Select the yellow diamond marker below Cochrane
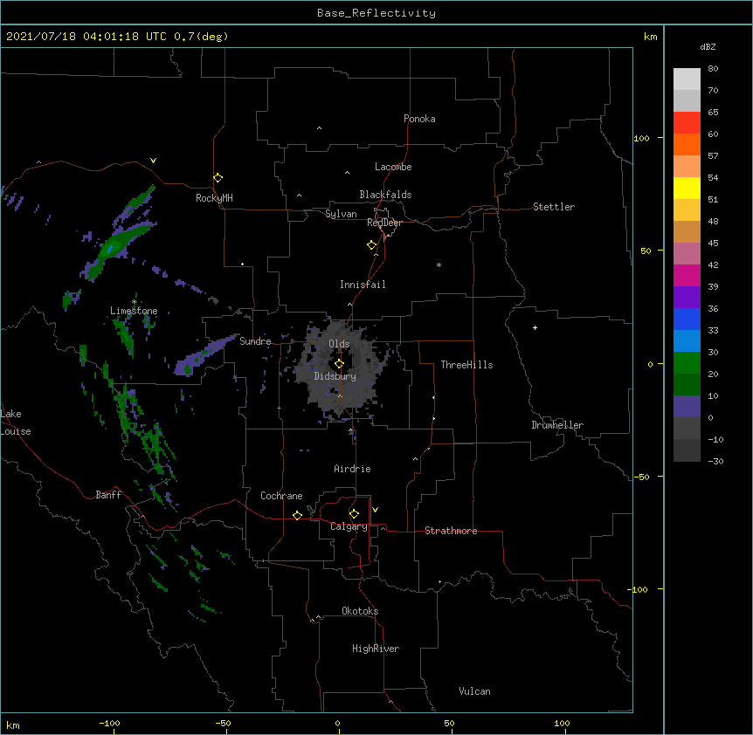 pyautogui.click(x=297, y=515)
